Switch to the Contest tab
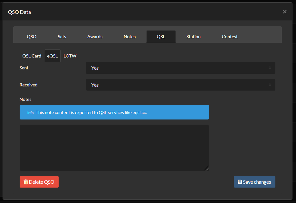 coord(230,37)
